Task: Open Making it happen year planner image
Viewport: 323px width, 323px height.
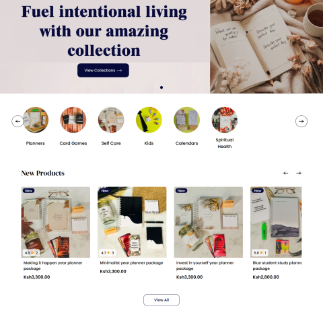Action: point(56,222)
